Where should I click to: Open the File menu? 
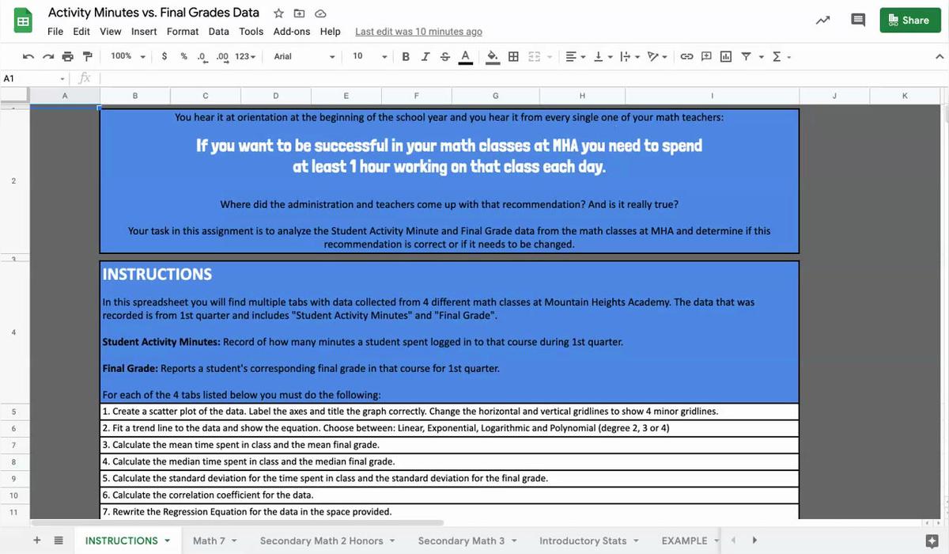click(55, 32)
